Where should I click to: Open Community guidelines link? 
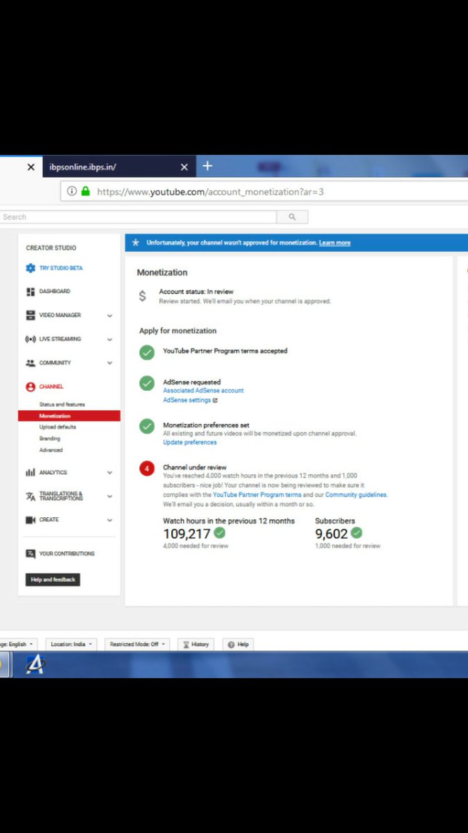[356, 495]
